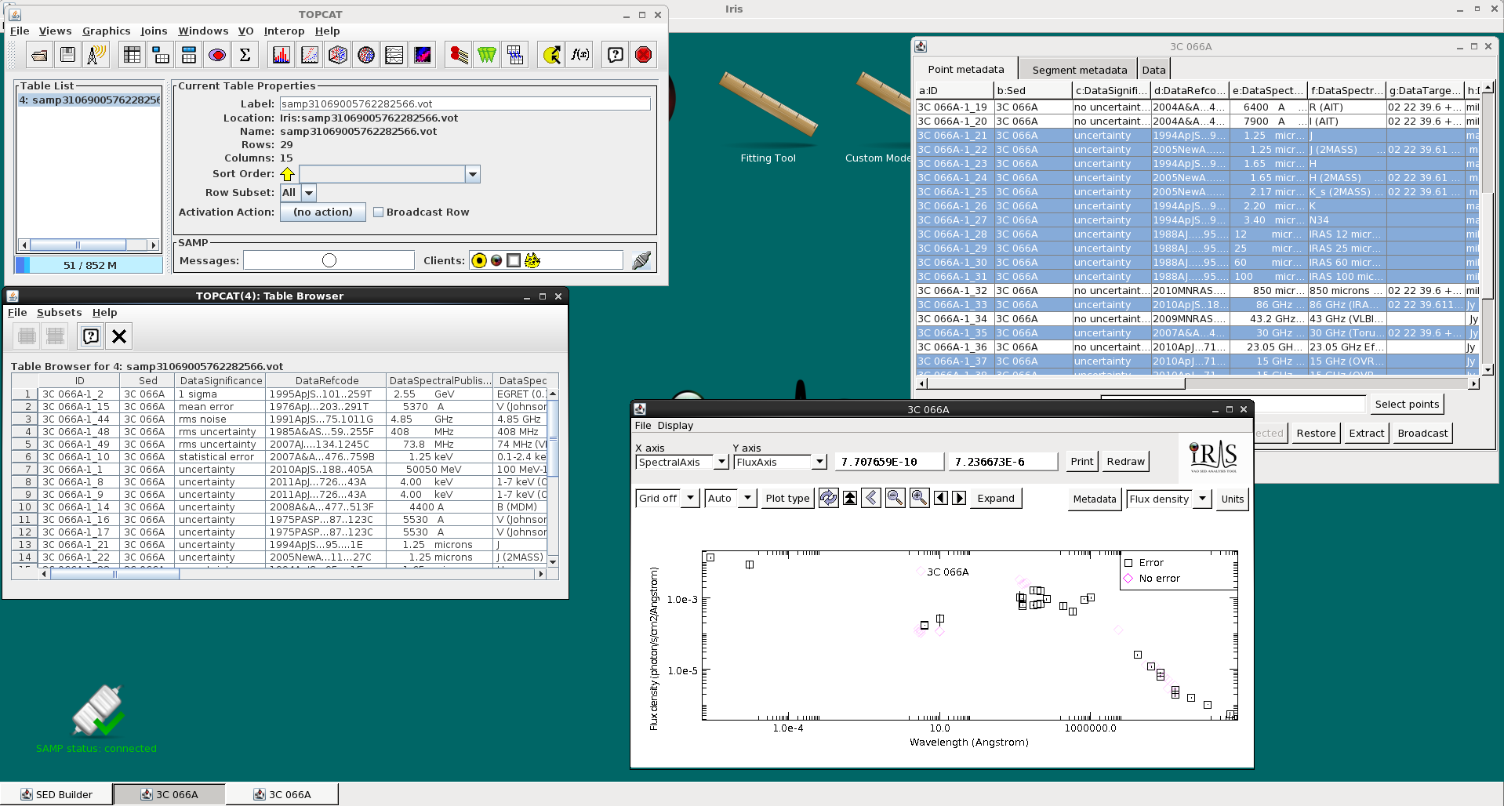Image resolution: width=1504 pixels, height=806 pixels.
Task: Click the help icon in Table Browser toolbar
Action: tap(91, 336)
